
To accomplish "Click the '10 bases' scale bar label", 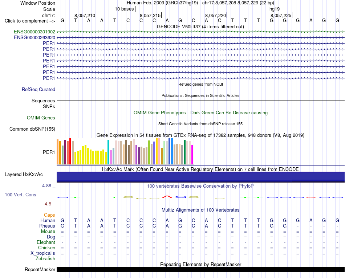I will [124, 9].
